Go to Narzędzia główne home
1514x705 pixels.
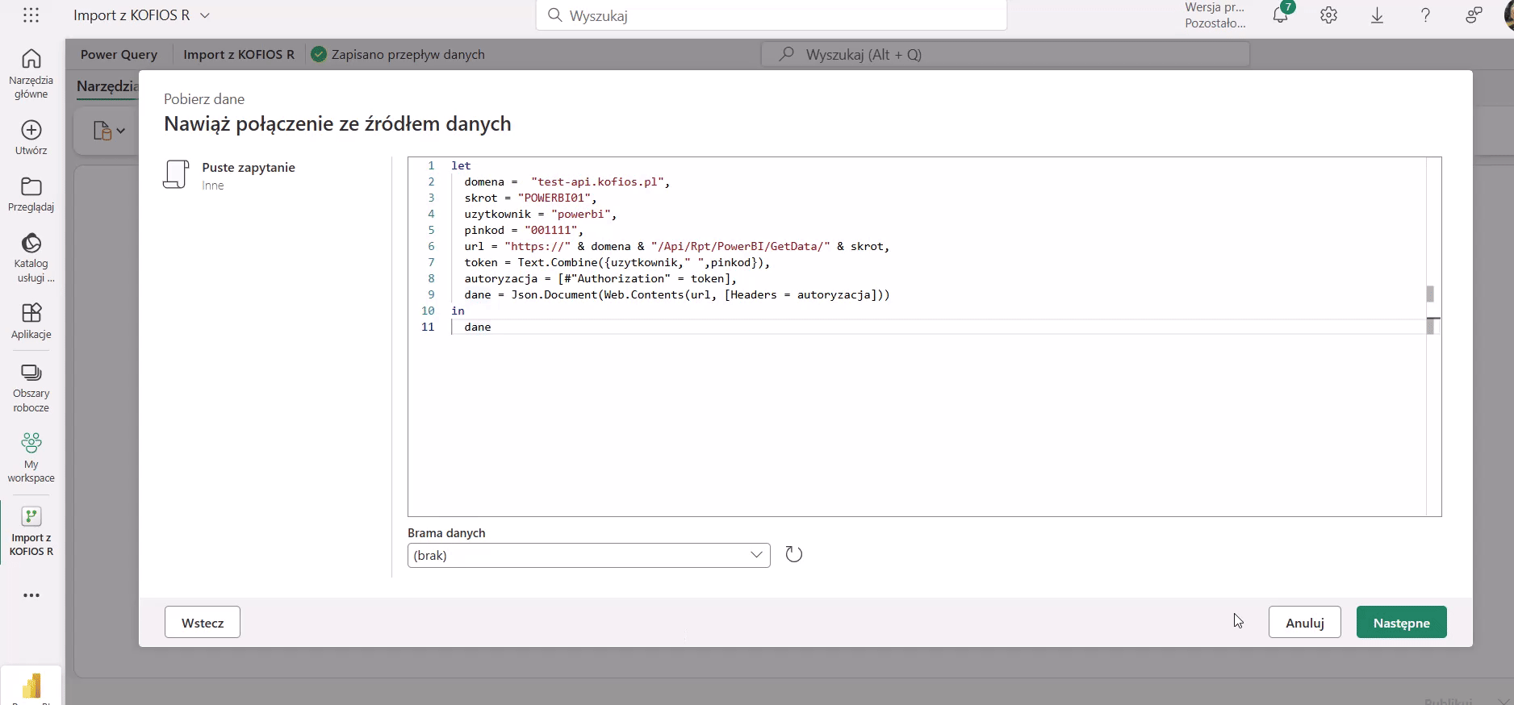click(31, 73)
